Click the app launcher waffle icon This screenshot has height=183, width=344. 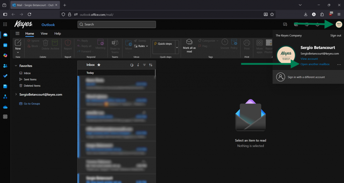click(5, 25)
